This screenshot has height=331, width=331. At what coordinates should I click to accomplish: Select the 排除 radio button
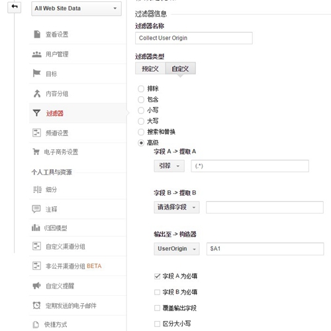coord(141,89)
